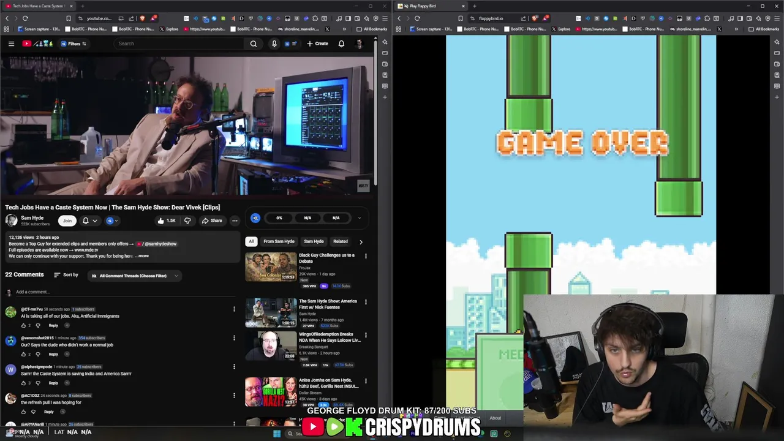The width and height of the screenshot is (784, 441).
Task: Open the YouTube account avatar menu
Action: 360,43
